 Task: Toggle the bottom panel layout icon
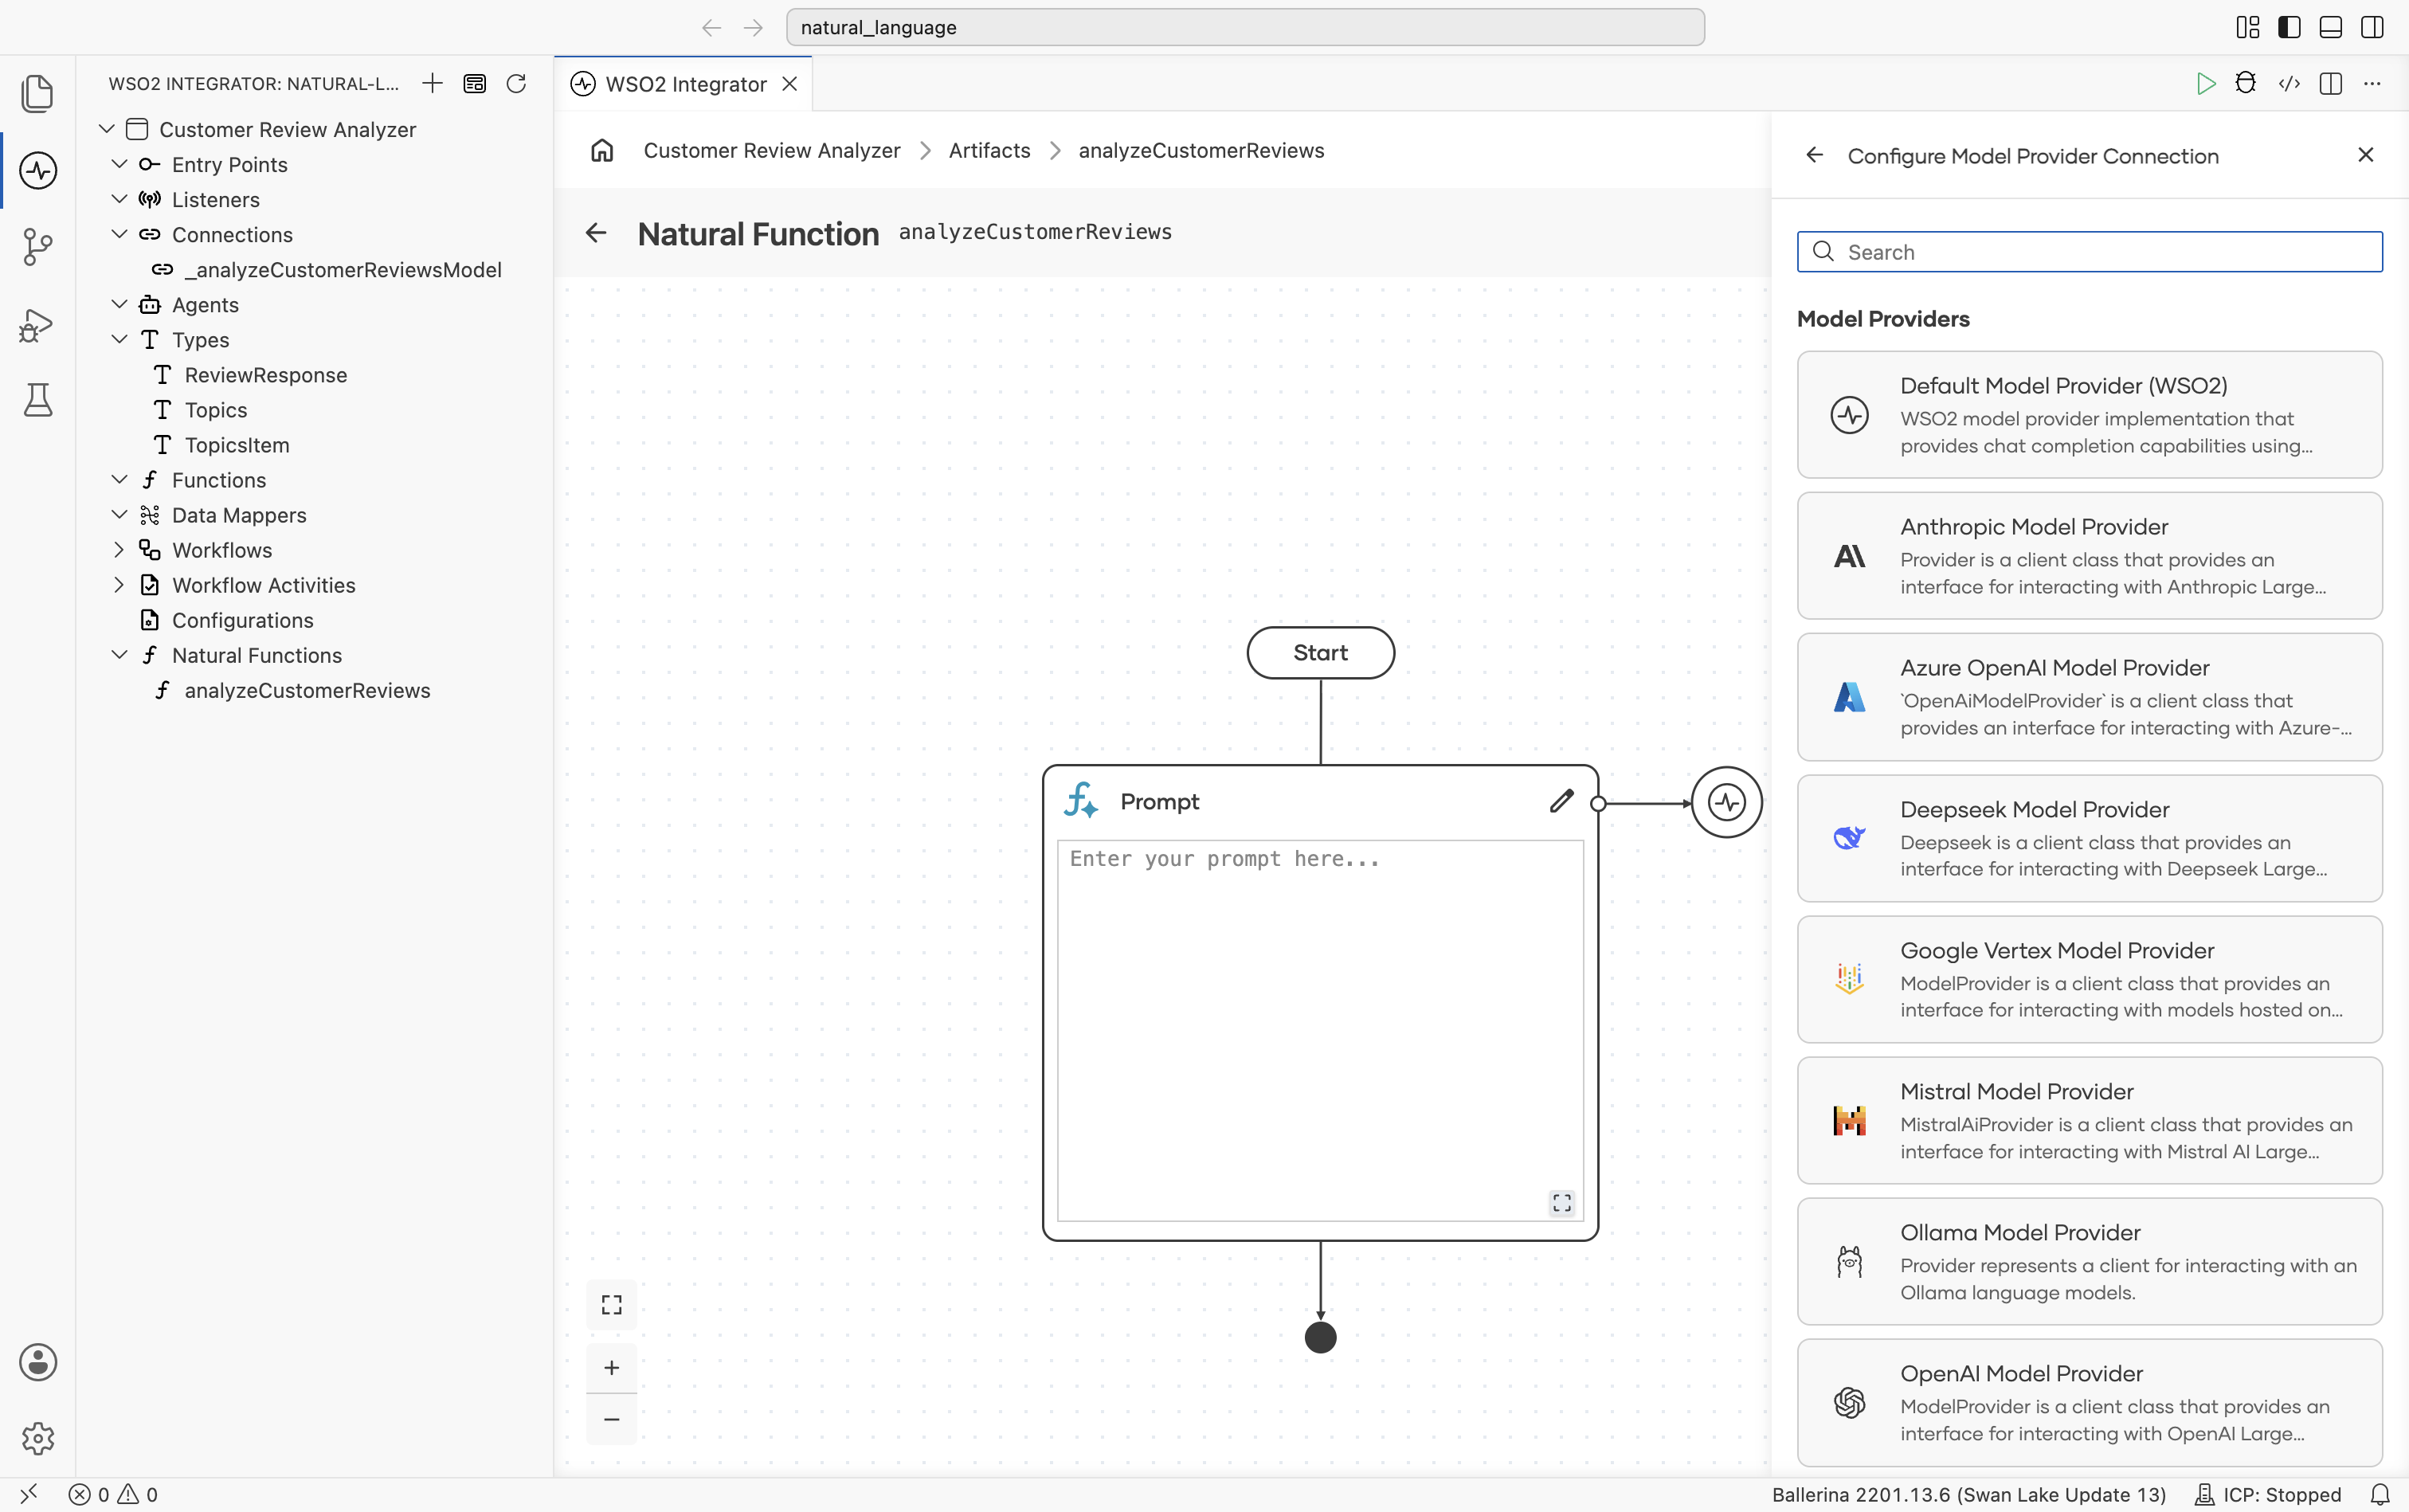pyautogui.click(x=2330, y=27)
